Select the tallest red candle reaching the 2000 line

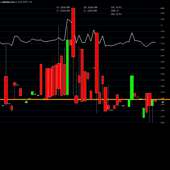point(73,32)
